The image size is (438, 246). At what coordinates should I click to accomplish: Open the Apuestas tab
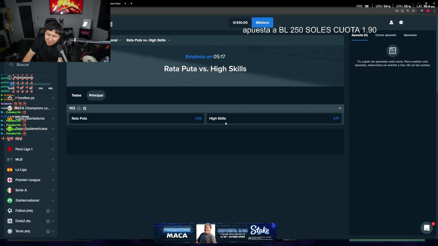coord(410,35)
